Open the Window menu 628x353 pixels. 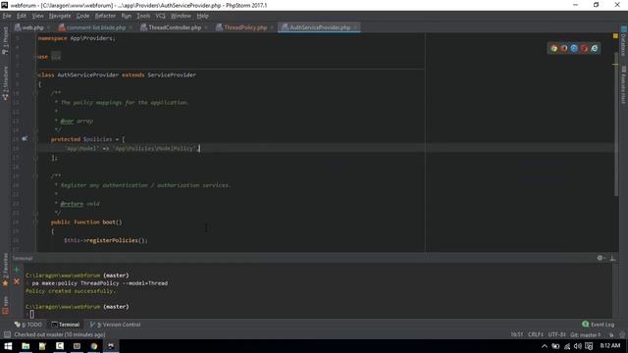pos(181,16)
